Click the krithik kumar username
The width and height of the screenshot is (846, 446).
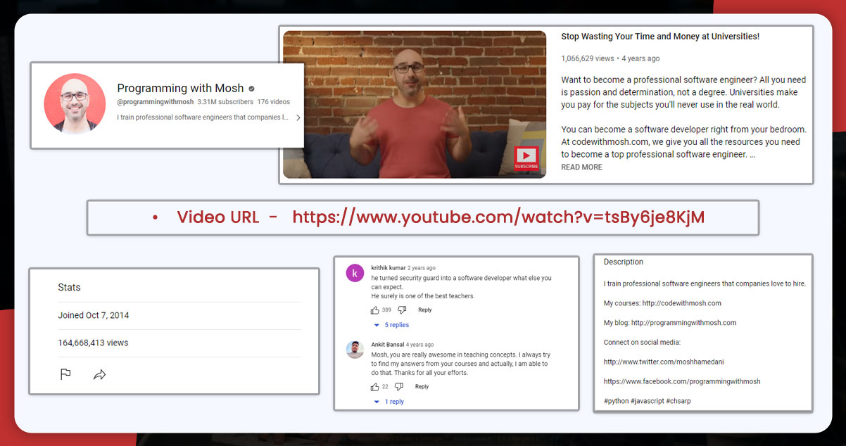388,268
